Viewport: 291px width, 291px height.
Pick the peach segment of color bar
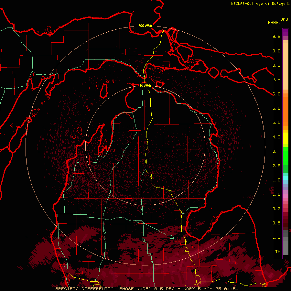[x=286, y=66]
